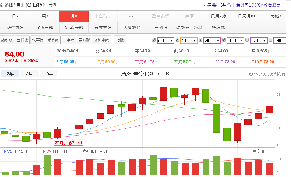The height and width of the screenshot is (177, 291).
Task: Open the 5月 moving average period dropdown
Action: point(165,40)
